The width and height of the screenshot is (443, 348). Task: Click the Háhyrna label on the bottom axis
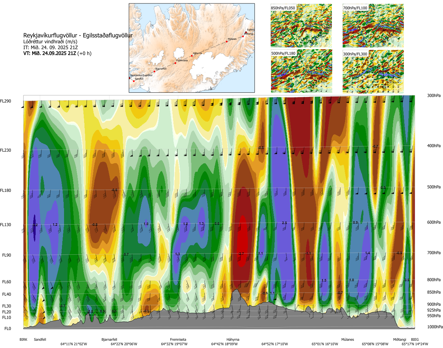(x=233, y=340)
